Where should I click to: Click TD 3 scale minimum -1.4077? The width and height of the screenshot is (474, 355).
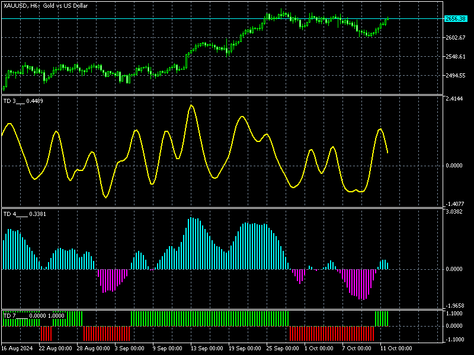(454, 204)
